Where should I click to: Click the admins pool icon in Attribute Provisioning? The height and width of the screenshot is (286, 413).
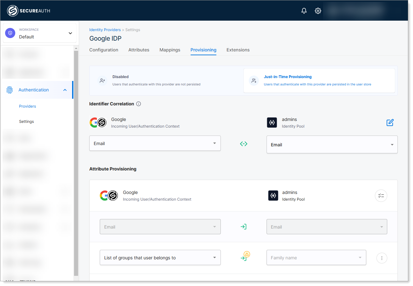tap(273, 196)
